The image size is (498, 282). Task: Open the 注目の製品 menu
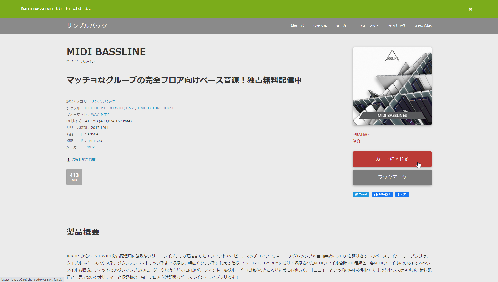(x=423, y=26)
